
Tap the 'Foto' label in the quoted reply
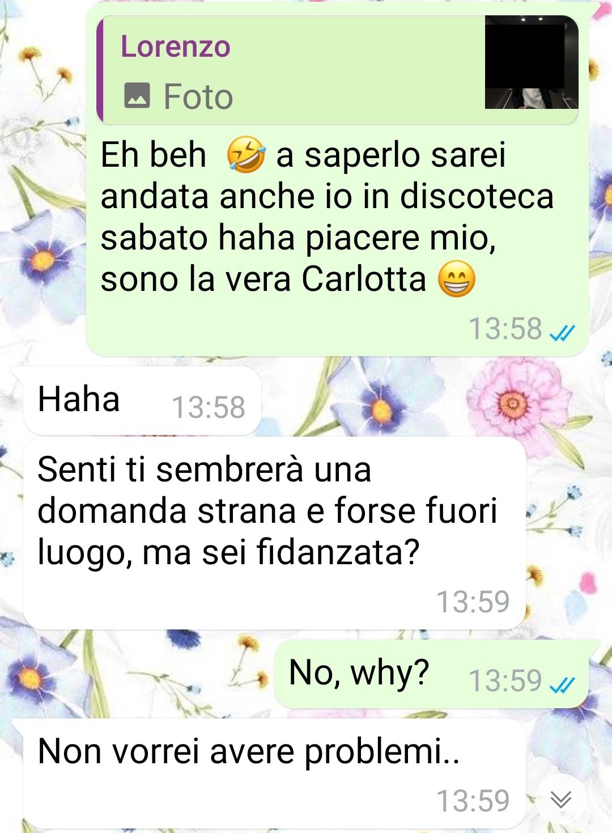coord(198,96)
